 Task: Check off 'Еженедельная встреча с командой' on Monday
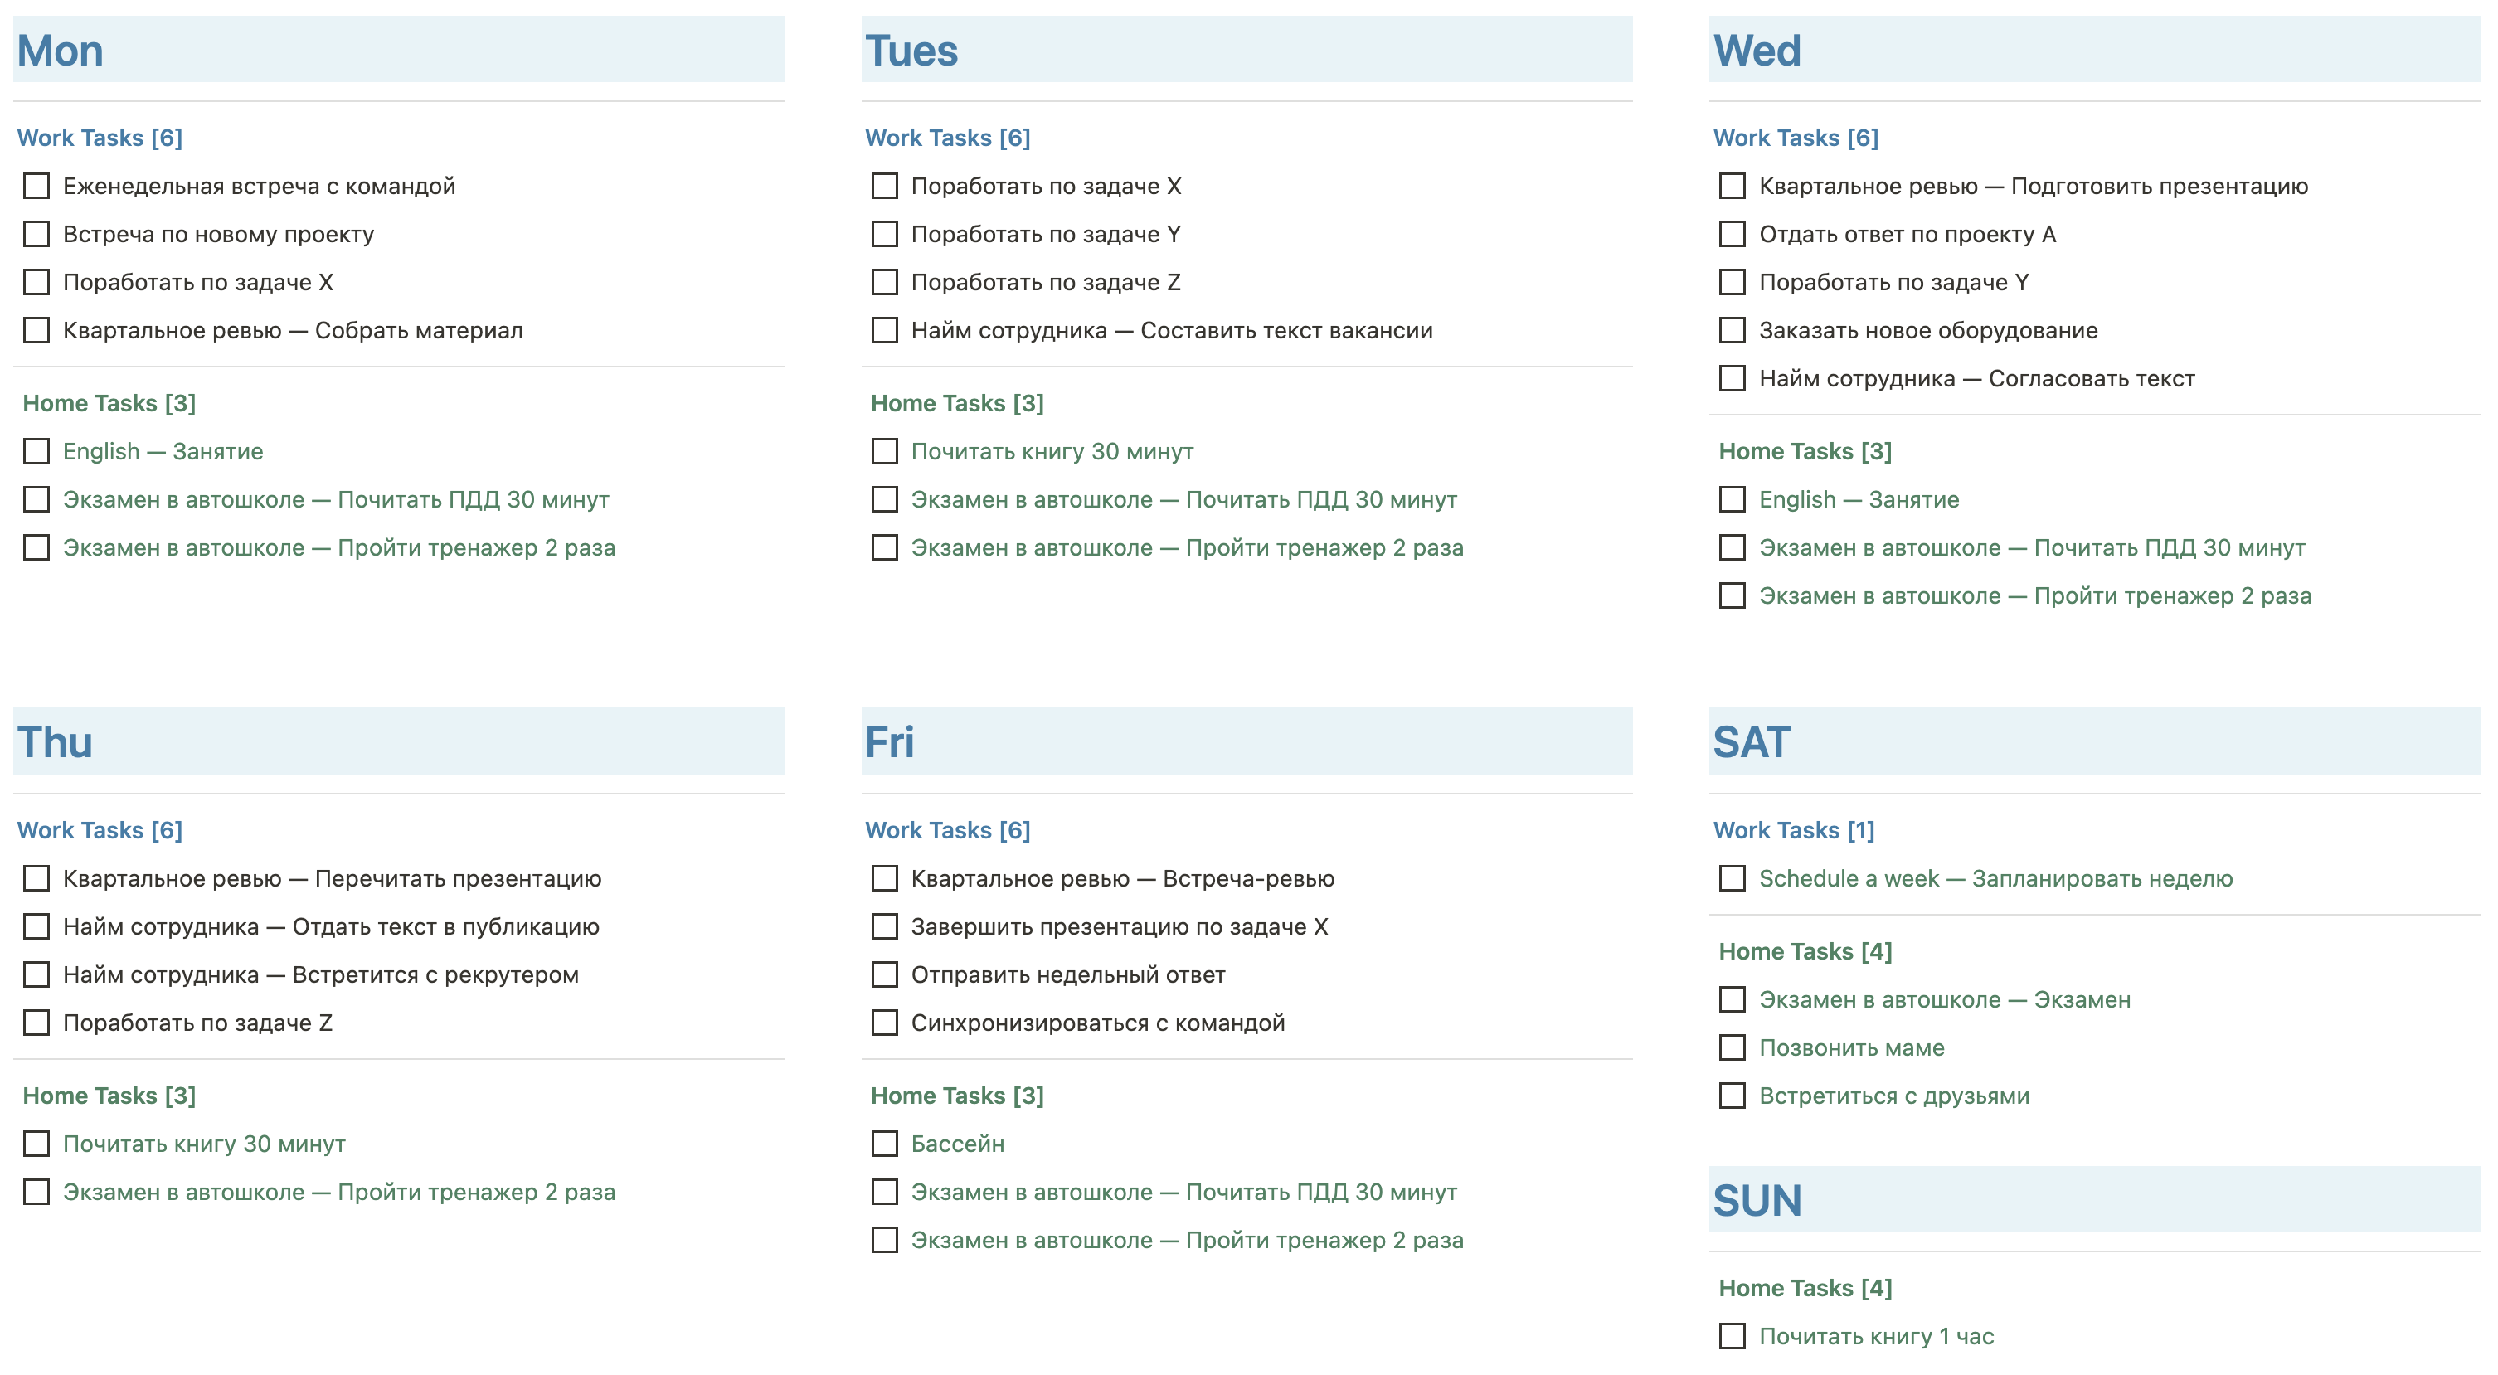[36, 186]
